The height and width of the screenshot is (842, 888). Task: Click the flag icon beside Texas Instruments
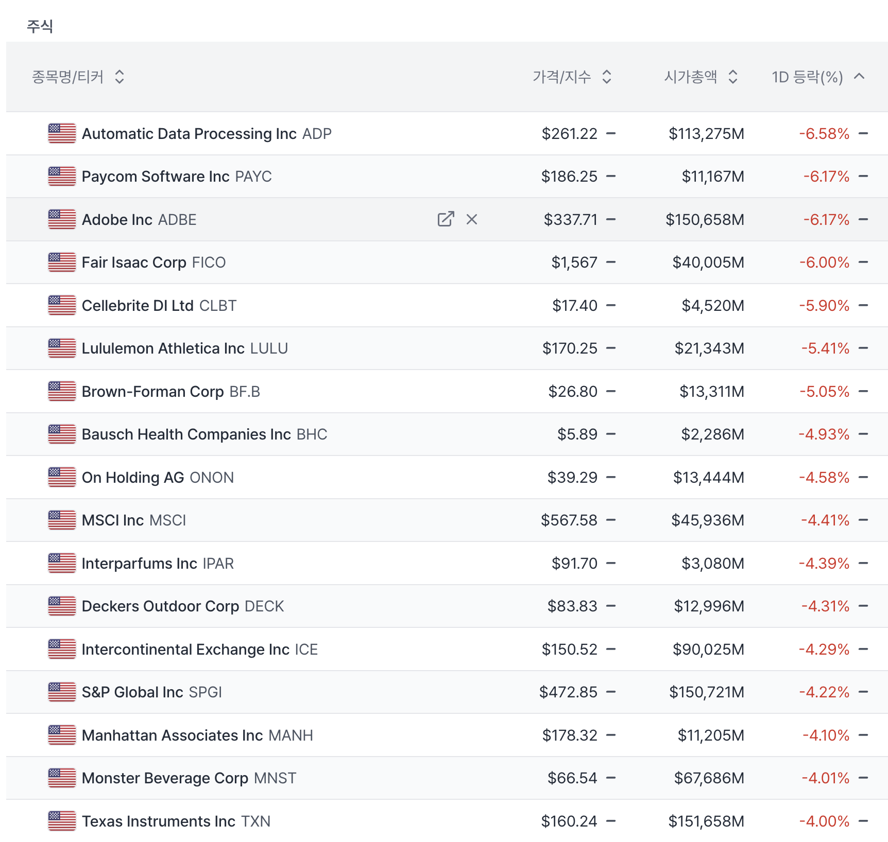[62, 821]
